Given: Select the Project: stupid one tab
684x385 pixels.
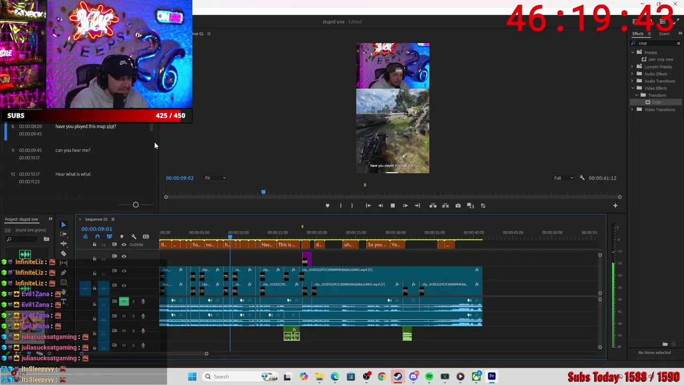Looking at the screenshot, I should coord(22,219).
